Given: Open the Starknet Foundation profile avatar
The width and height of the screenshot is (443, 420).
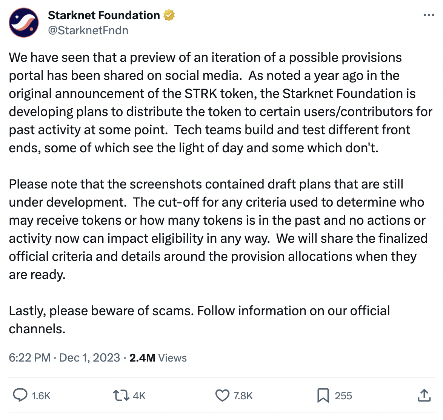Looking at the screenshot, I should 24,23.
